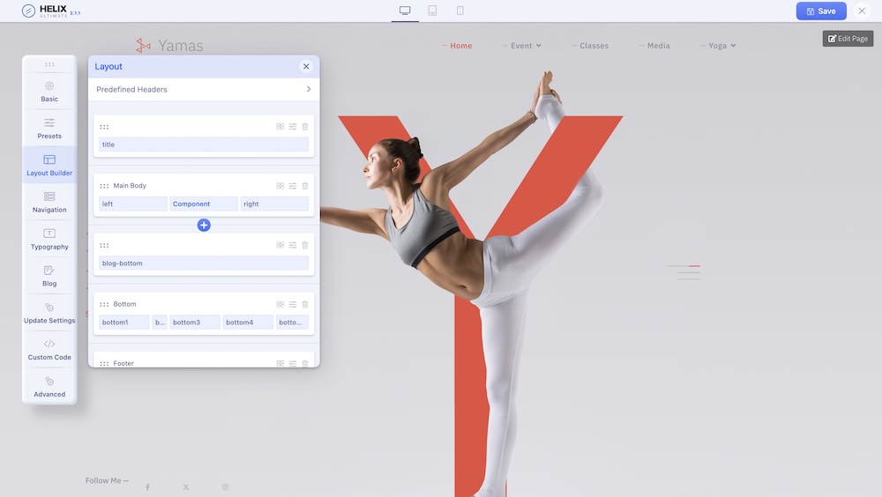The width and height of the screenshot is (882, 497).
Task: Click the sidebar drag handle dots
Action: point(49,64)
